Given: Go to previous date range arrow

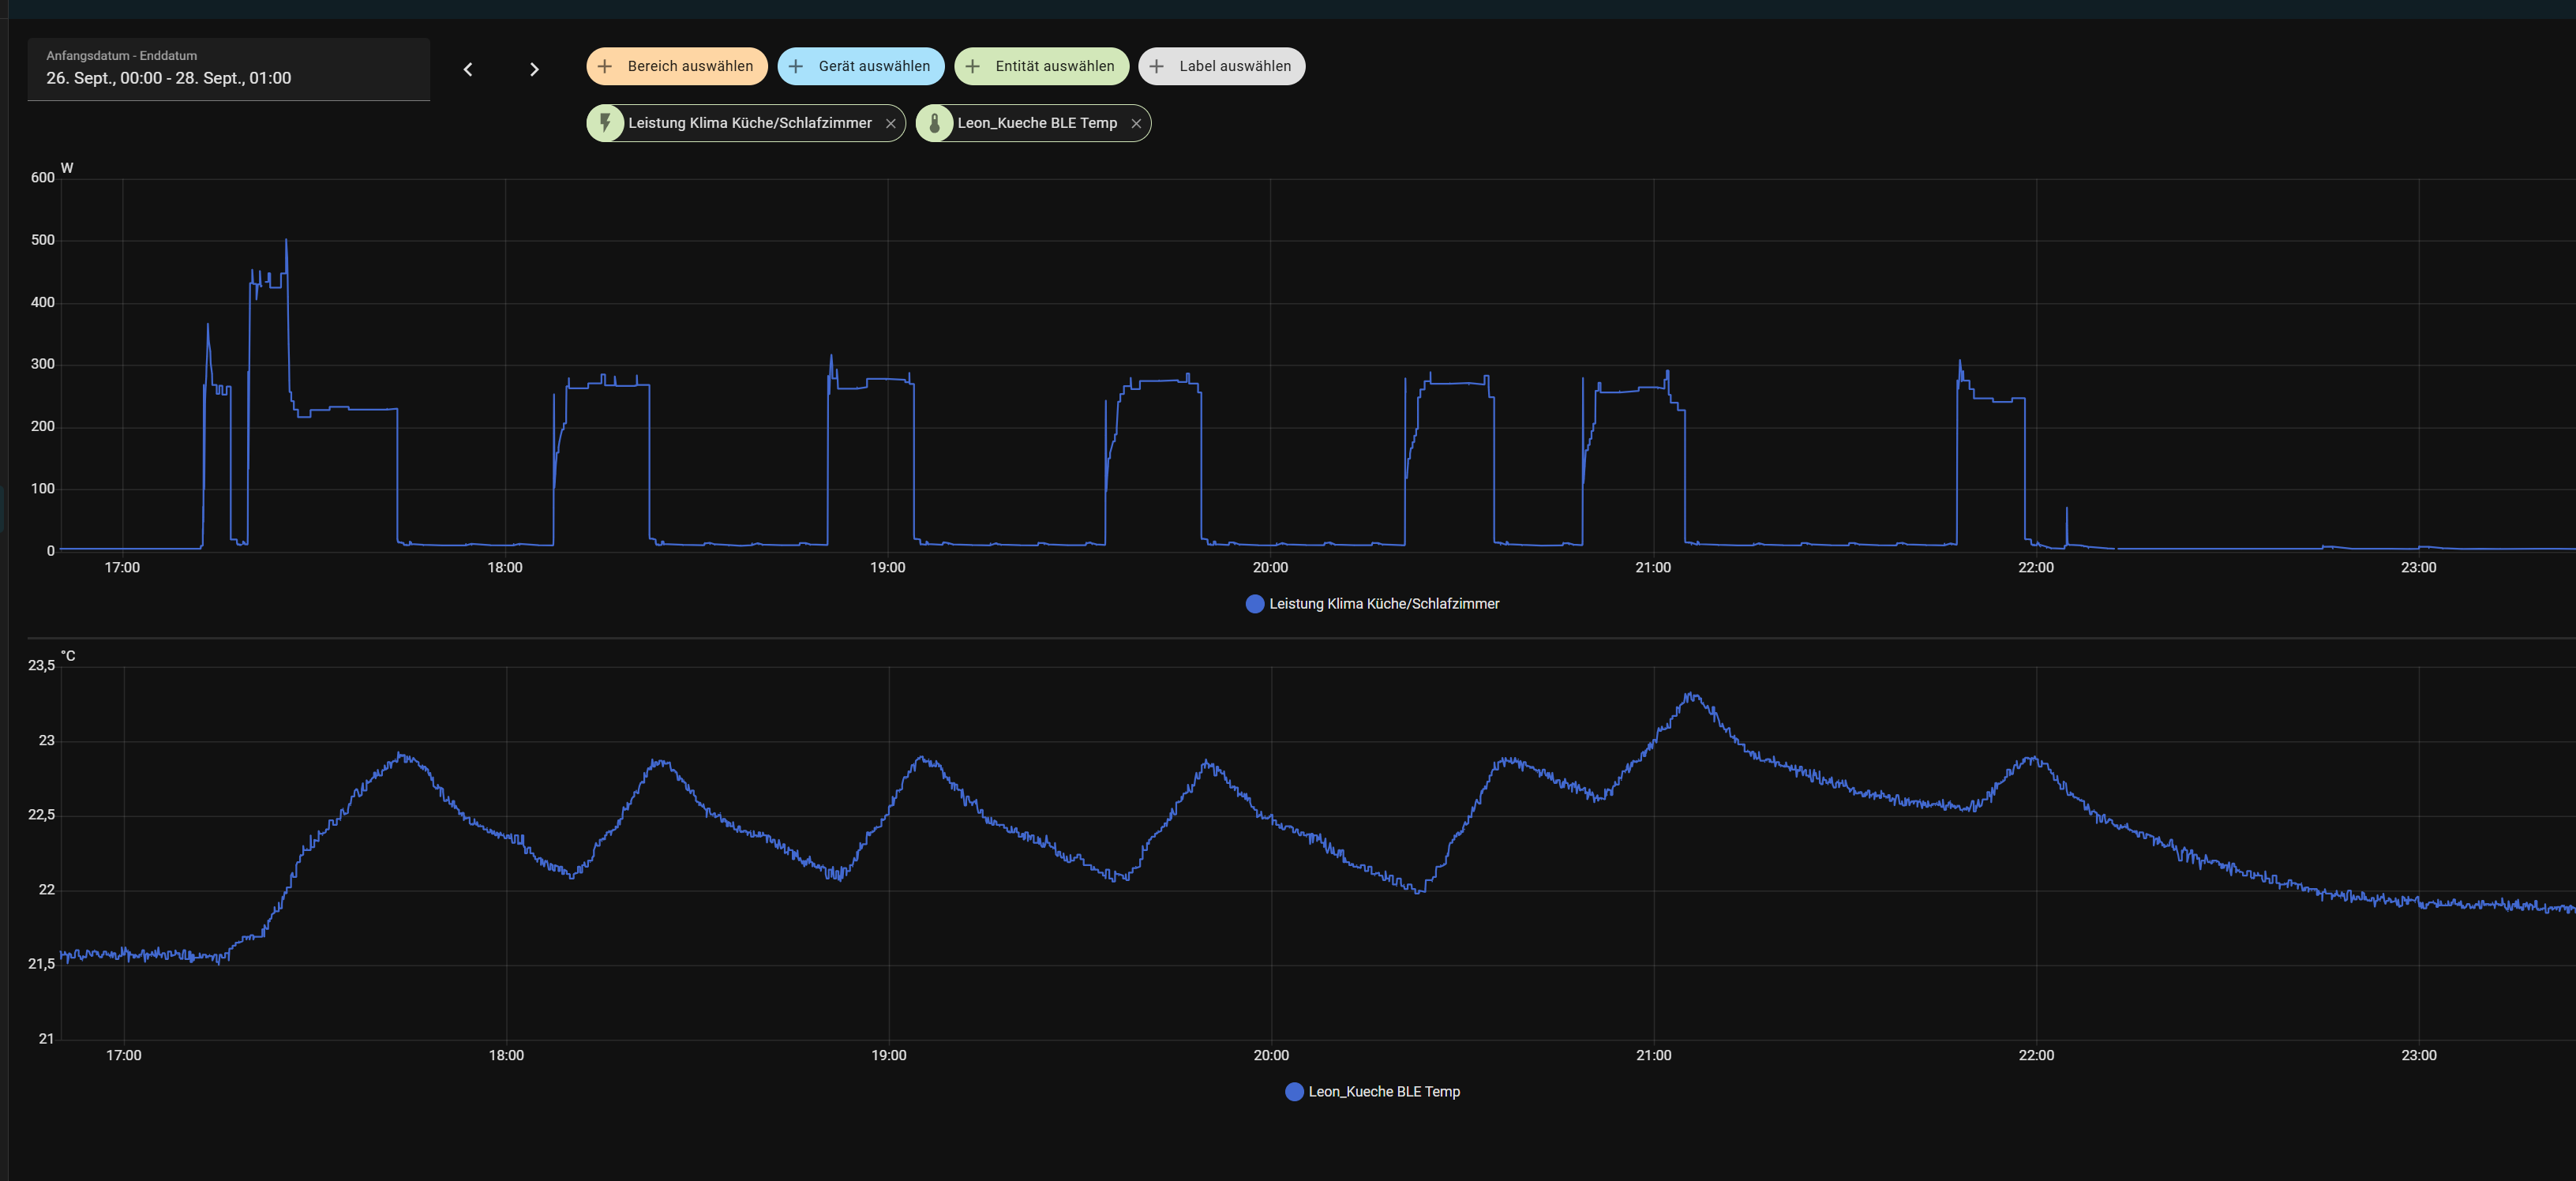Looking at the screenshot, I should point(467,69).
